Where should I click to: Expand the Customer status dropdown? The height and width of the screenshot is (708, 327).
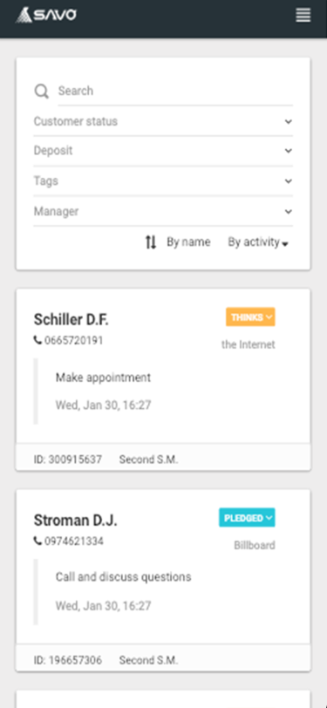click(x=163, y=121)
